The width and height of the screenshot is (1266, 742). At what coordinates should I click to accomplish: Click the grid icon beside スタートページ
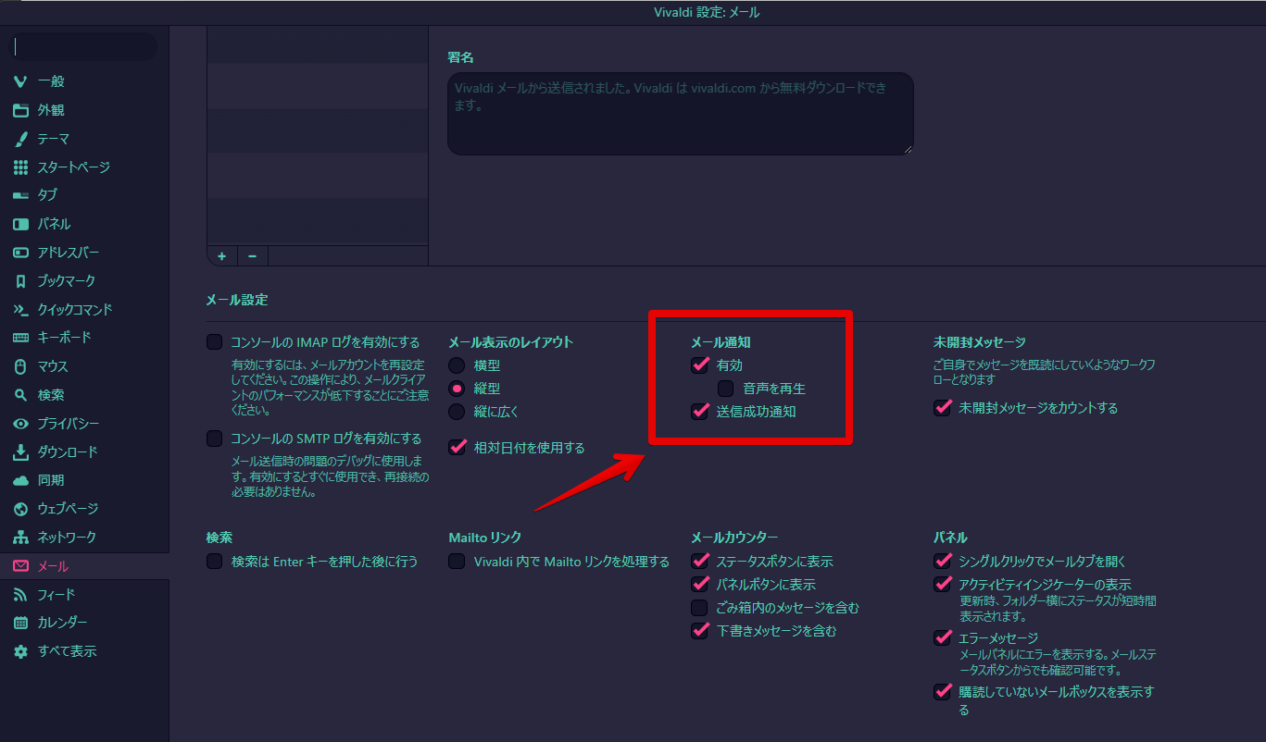[20, 167]
